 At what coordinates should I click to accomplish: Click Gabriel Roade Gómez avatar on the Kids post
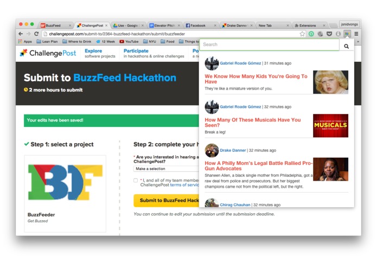[x=212, y=63]
